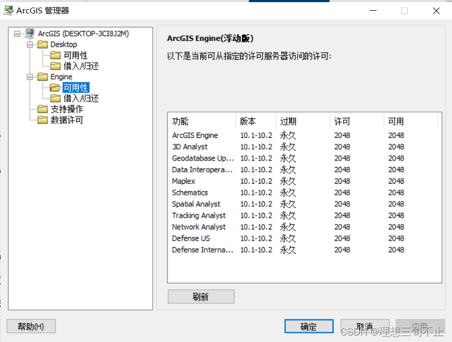452x342 pixels.
Task: Select the Defense US license row
Action: pos(304,239)
